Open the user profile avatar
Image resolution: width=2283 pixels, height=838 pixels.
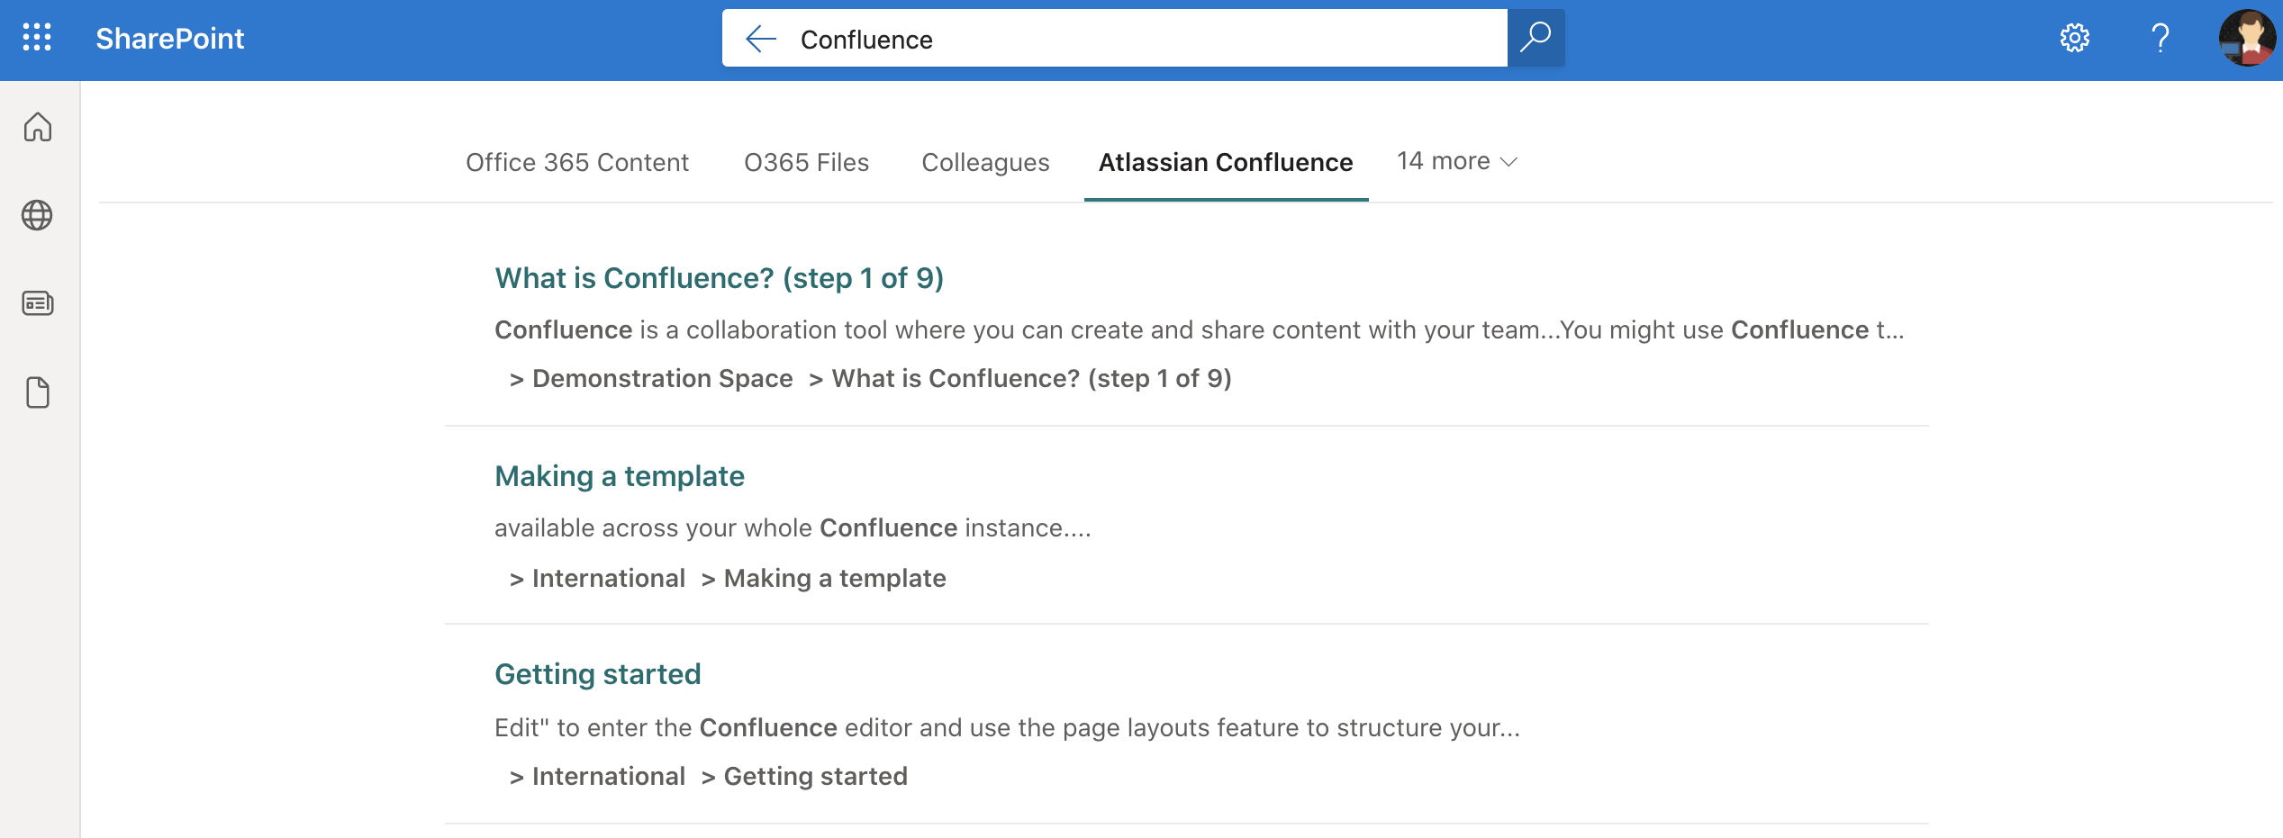coord(2247,39)
